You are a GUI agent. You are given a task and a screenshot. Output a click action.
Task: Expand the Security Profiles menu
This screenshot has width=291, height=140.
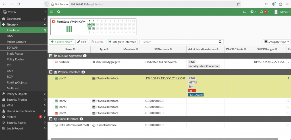click(x=24, y=100)
